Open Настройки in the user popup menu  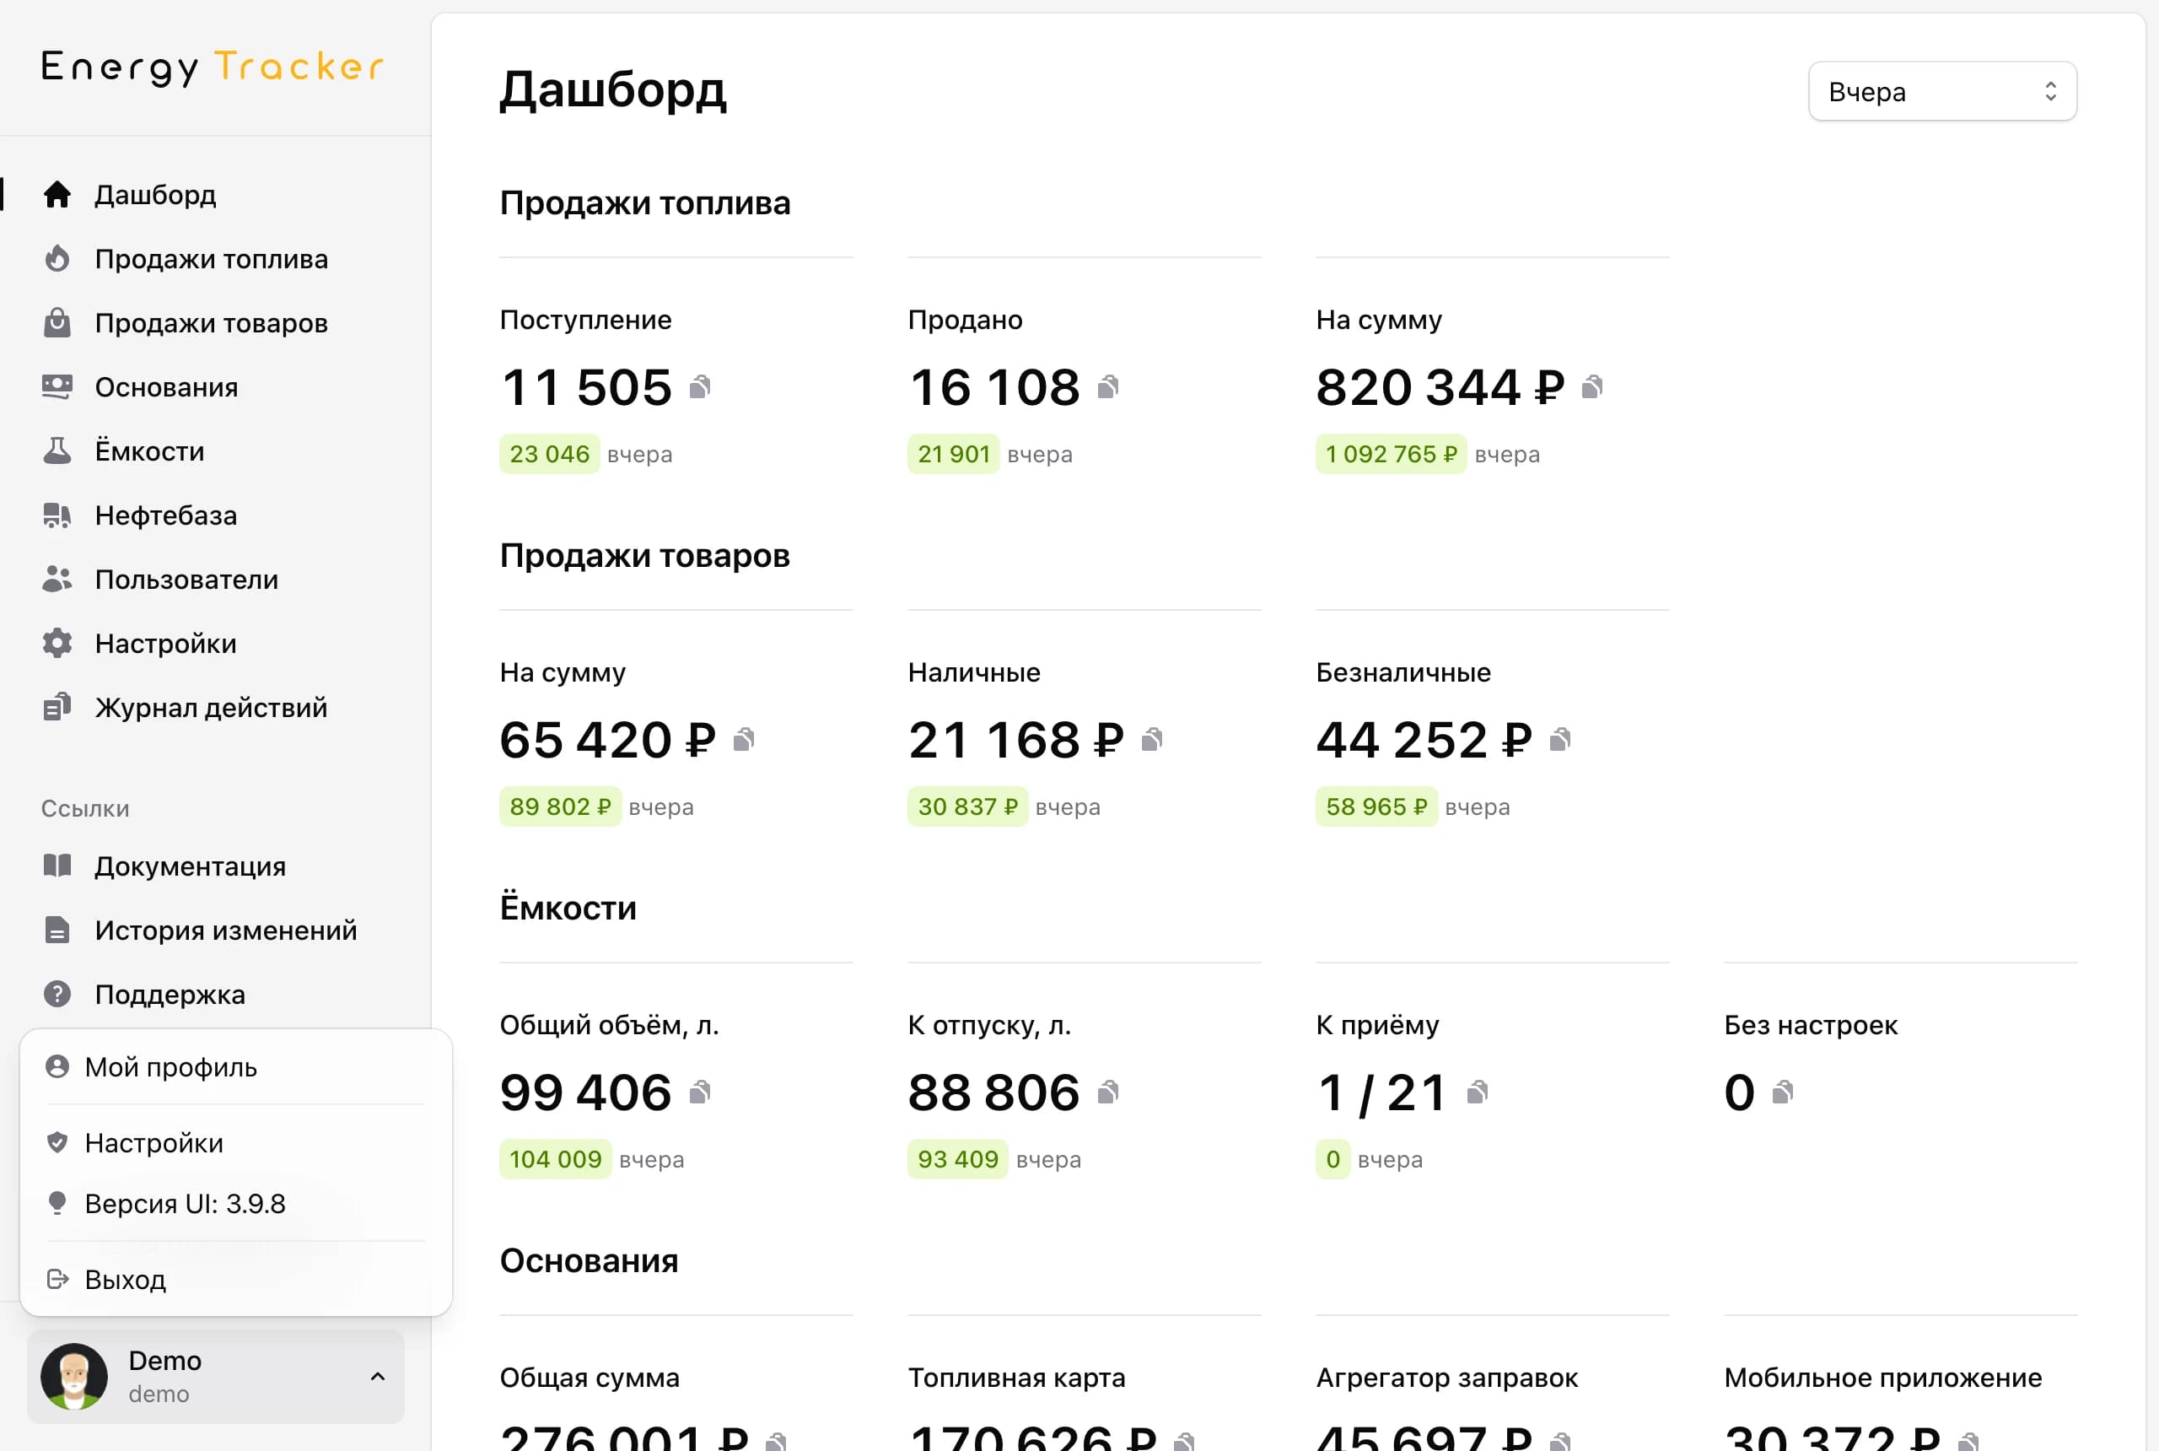point(236,1143)
